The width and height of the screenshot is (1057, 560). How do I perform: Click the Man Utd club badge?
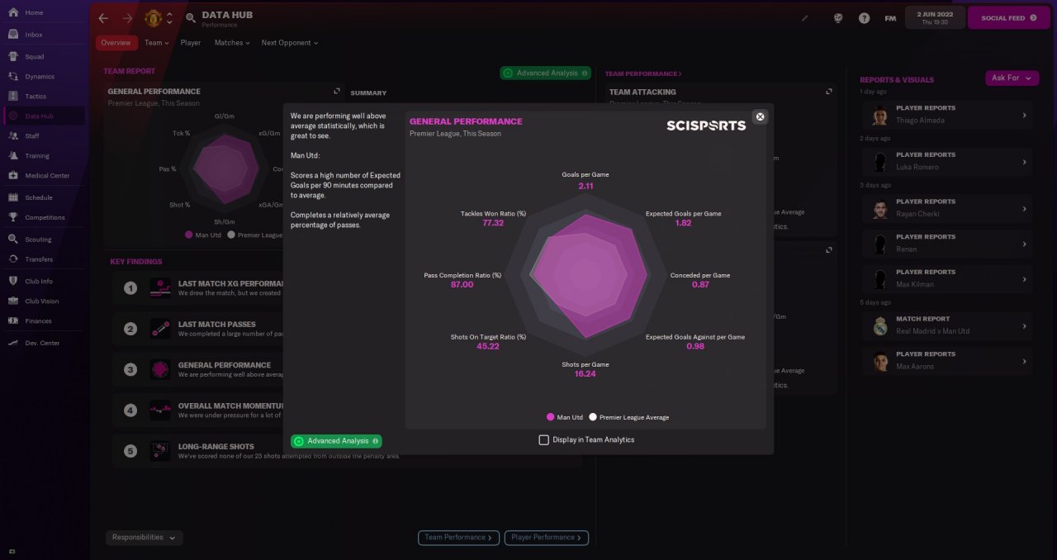coord(153,18)
